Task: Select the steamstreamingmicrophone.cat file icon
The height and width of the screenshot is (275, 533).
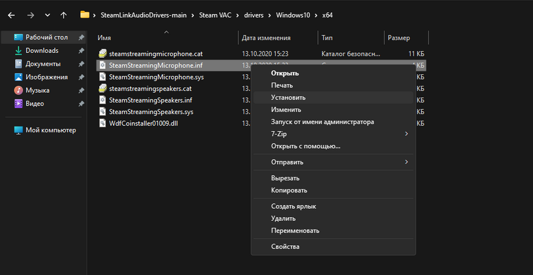Action: (103, 53)
